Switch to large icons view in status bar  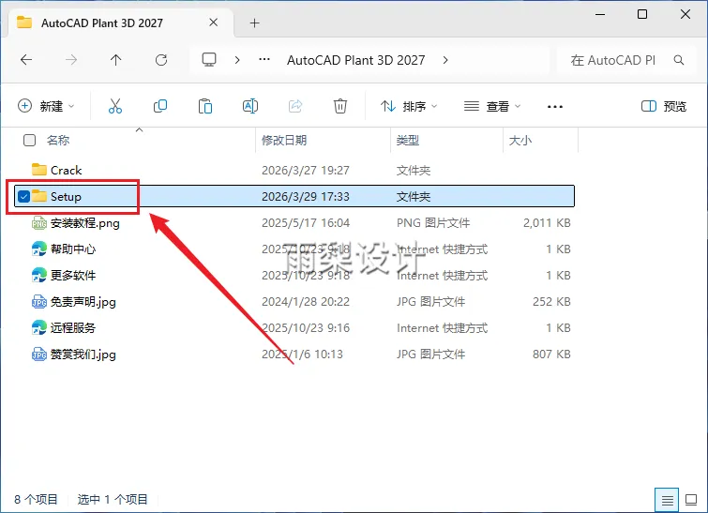click(691, 500)
